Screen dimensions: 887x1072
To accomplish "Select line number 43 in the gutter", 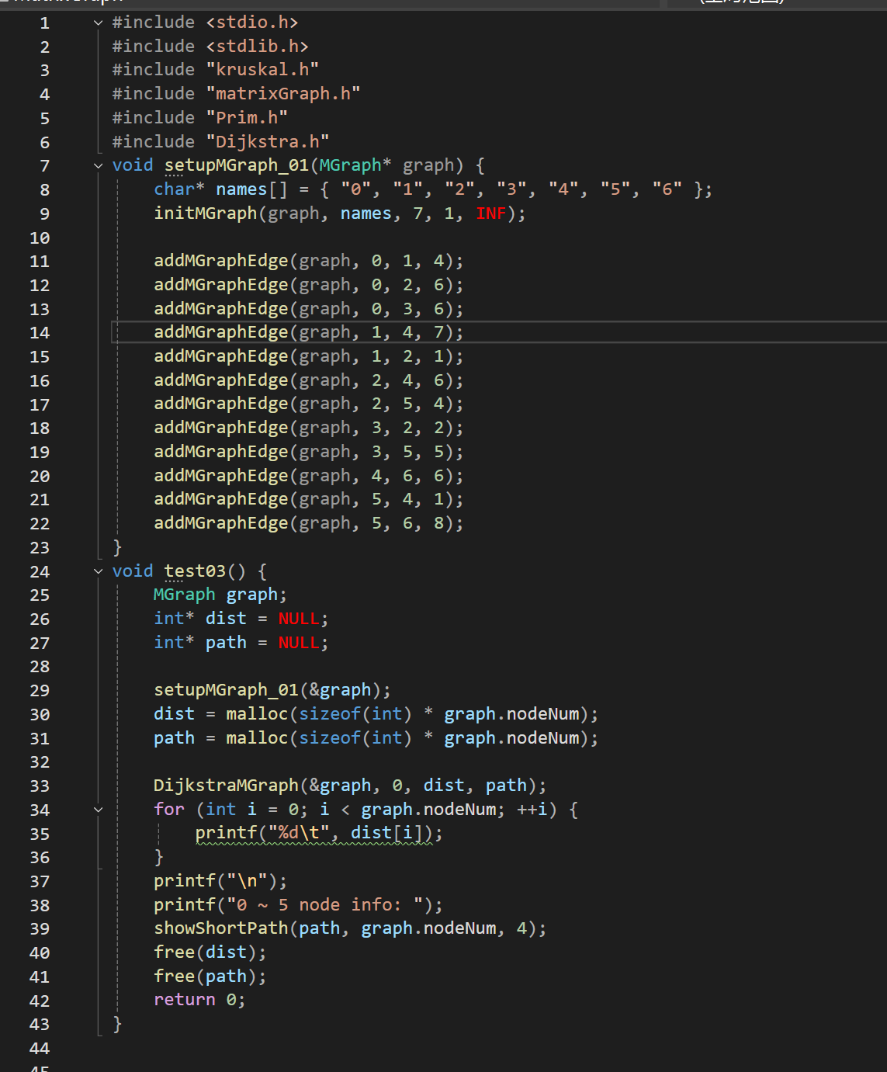I will pyautogui.click(x=40, y=1025).
